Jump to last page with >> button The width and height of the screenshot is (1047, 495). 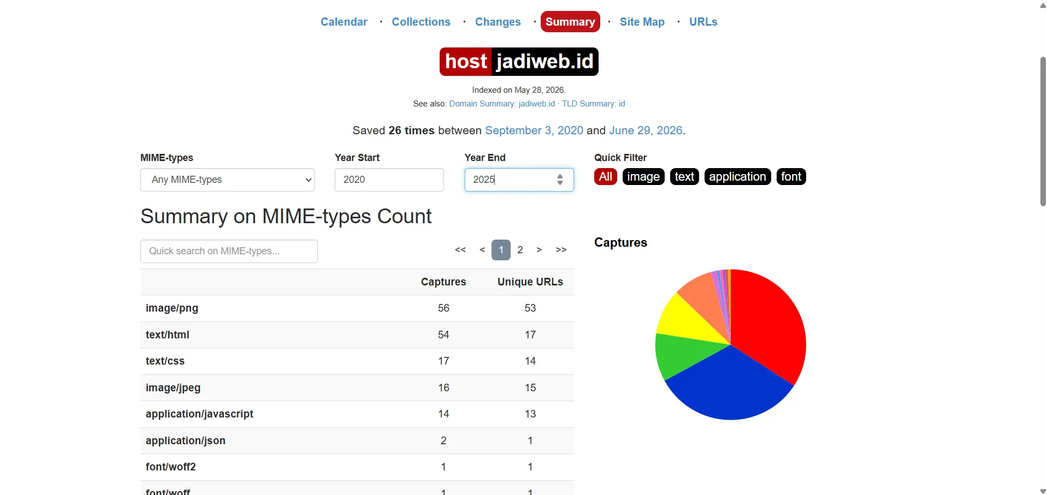pyautogui.click(x=561, y=250)
